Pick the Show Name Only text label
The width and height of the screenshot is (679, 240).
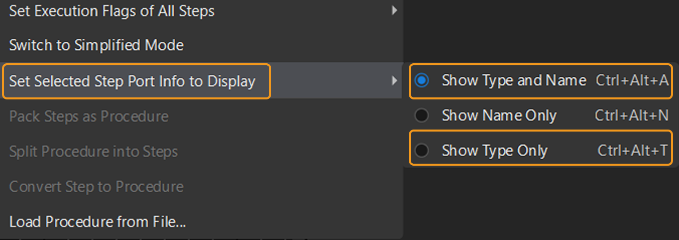[x=499, y=115]
